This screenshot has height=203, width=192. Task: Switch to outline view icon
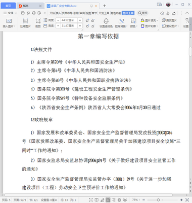click(x=114, y=200)
